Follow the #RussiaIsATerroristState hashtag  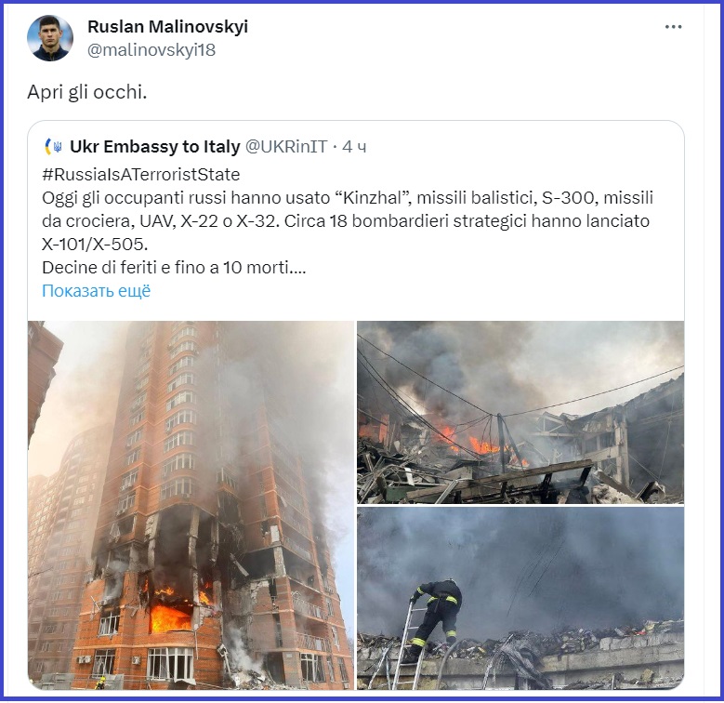coord(141,175)
